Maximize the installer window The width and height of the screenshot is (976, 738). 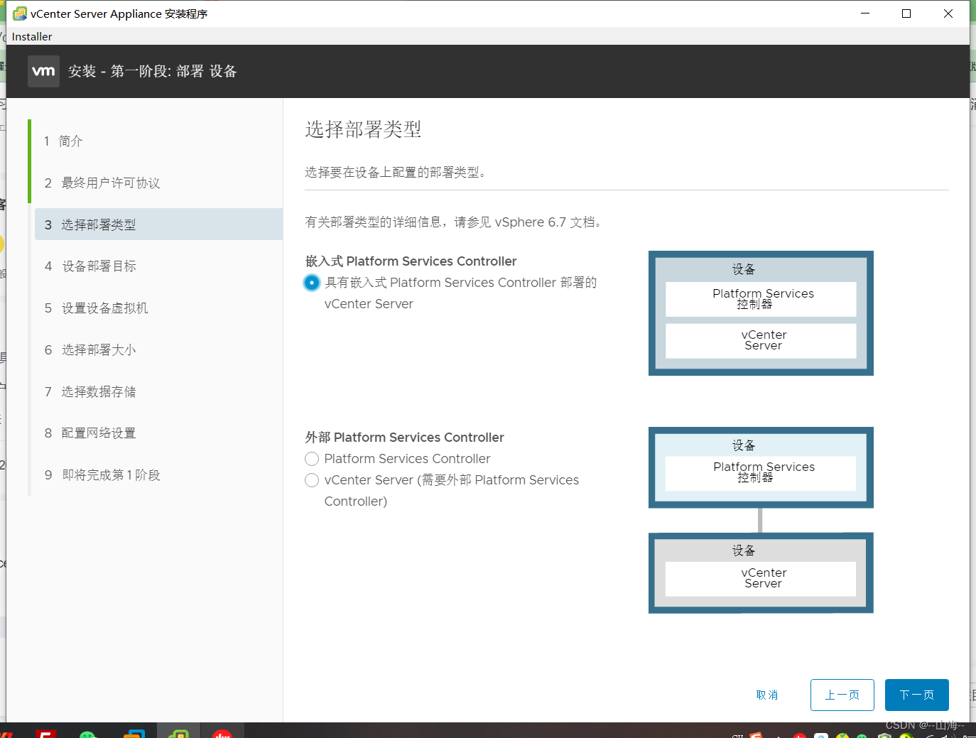pyautogui.click(x=906, y=13)
